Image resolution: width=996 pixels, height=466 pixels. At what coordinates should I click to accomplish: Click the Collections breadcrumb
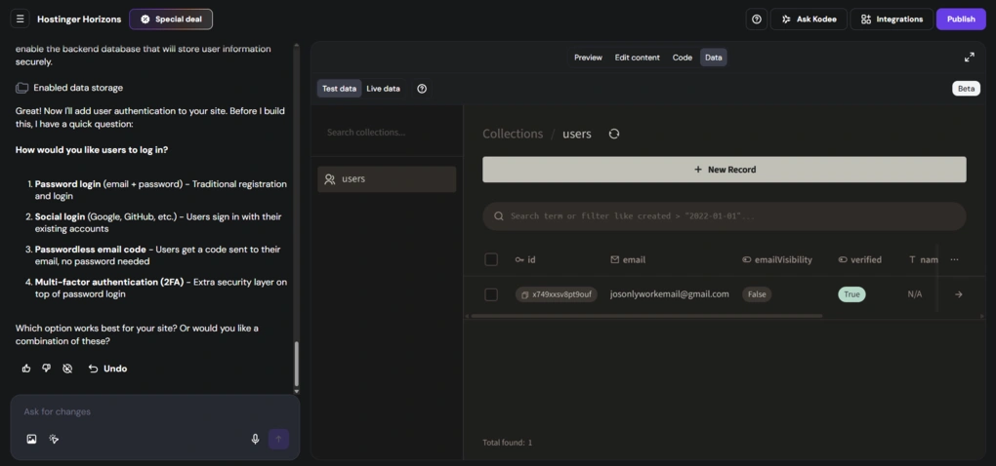point(513,134)
